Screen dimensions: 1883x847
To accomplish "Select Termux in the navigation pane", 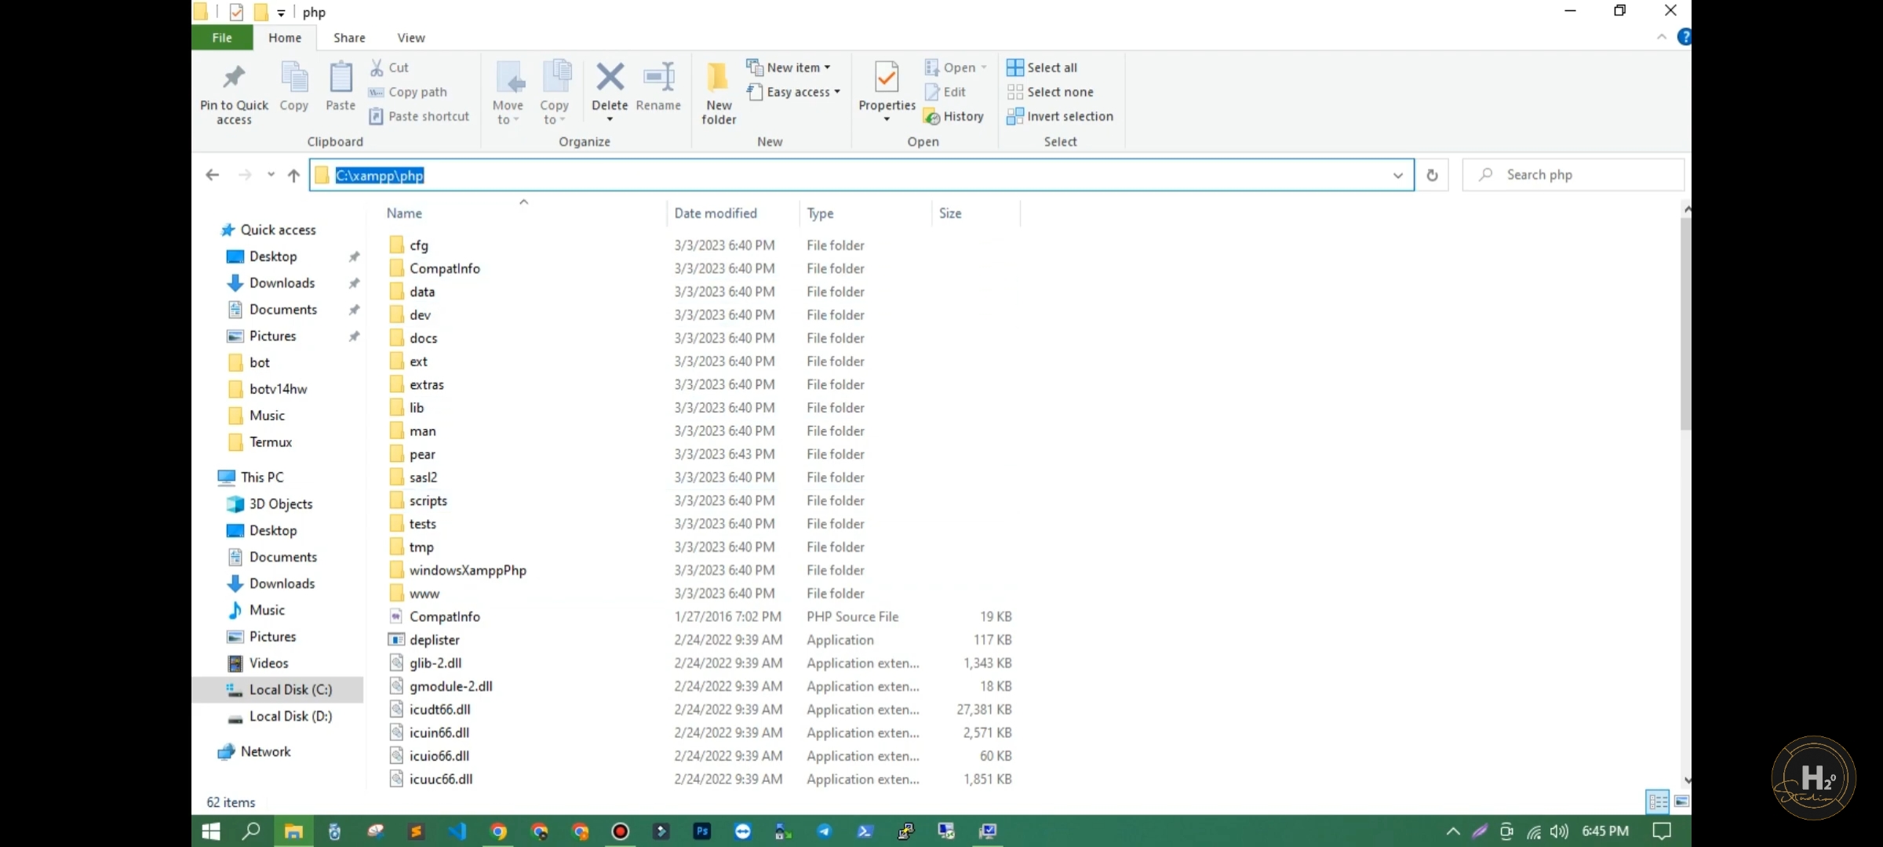I will coord(260,442).
